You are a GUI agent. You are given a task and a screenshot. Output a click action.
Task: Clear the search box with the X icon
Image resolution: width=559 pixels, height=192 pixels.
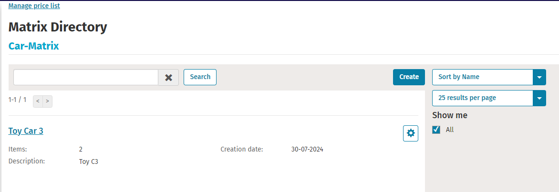point(169,77)
